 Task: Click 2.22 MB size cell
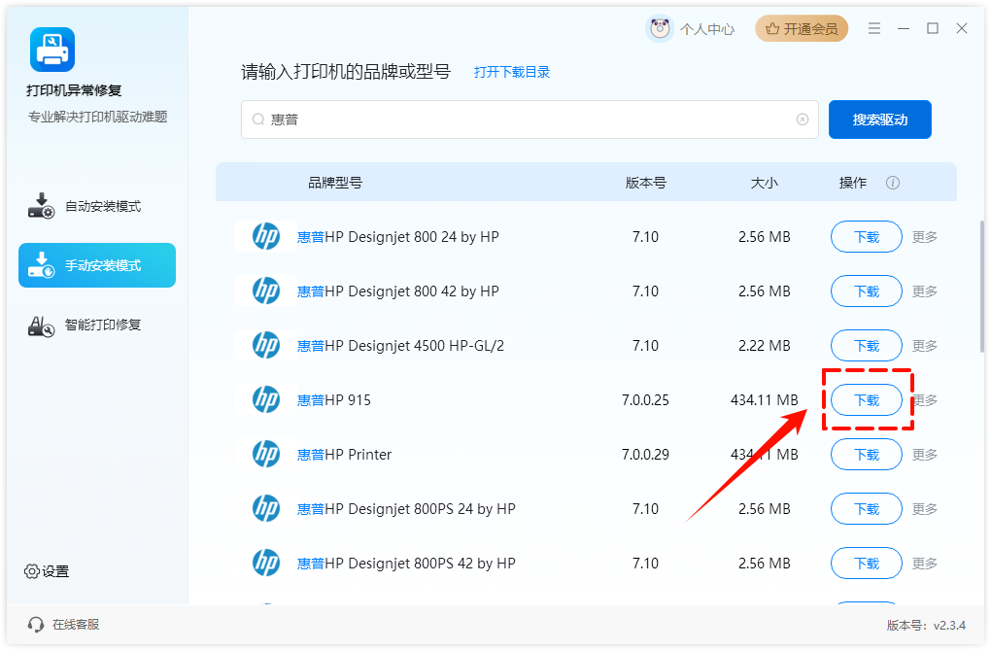pyautogui.click(x=764, y=346)
